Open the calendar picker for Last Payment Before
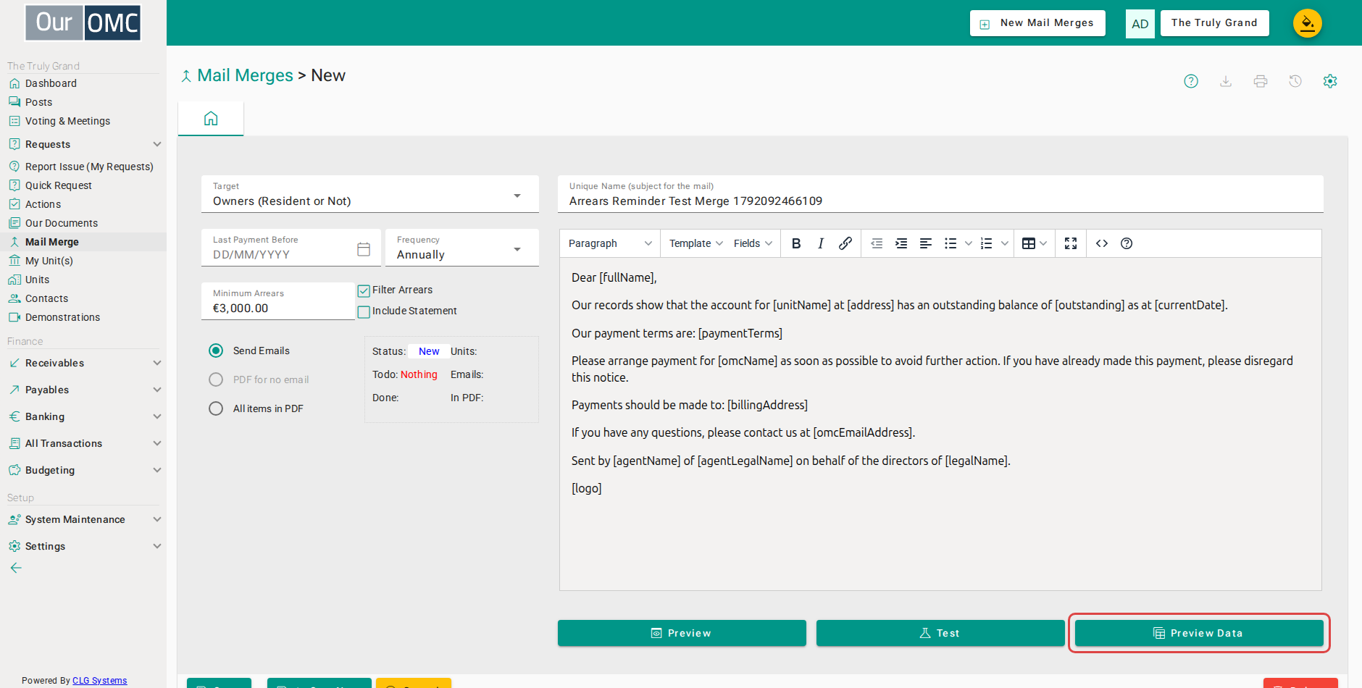Screen dimensions: 1362x688 (364, 249)
